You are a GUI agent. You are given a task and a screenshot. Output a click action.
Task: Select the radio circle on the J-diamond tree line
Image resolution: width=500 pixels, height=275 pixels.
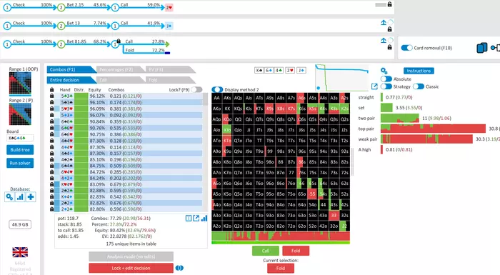click(391, 22)
